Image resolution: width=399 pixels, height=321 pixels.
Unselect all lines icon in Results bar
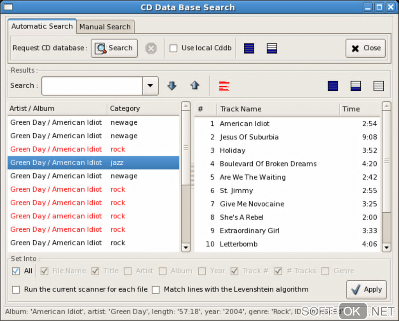[379, 86]
